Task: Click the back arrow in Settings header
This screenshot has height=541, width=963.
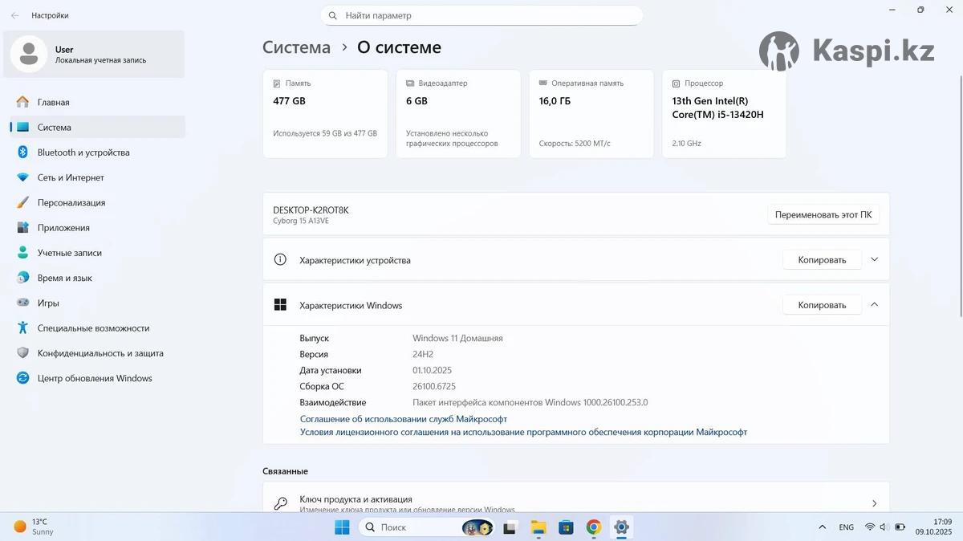Action: click(14, 15)
